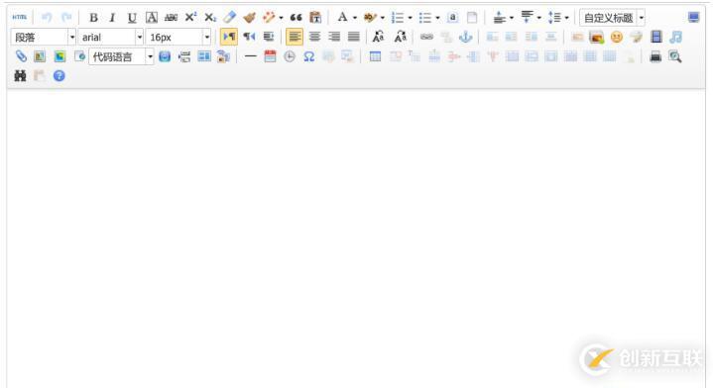The image size is (713, 388).
Task: Increase indent with the indent icon
Action: coord(269,37)
